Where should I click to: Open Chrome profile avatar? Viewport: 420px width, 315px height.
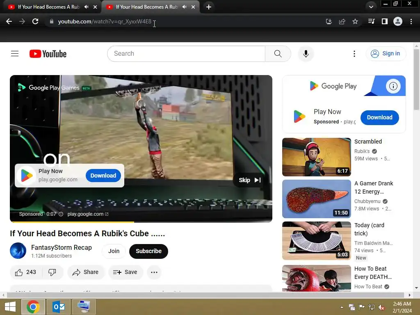point(398,21)
